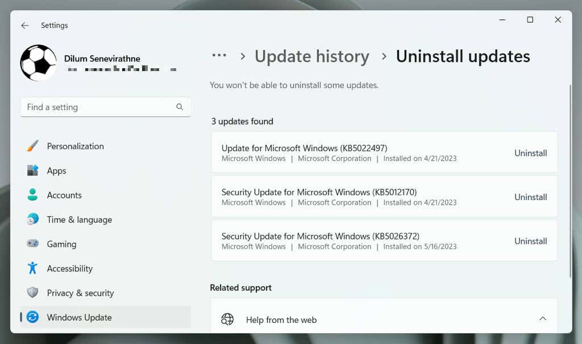Click the Windows Update sidebar icon
This screenshot has height=344, width=582.
click(32, 317)
